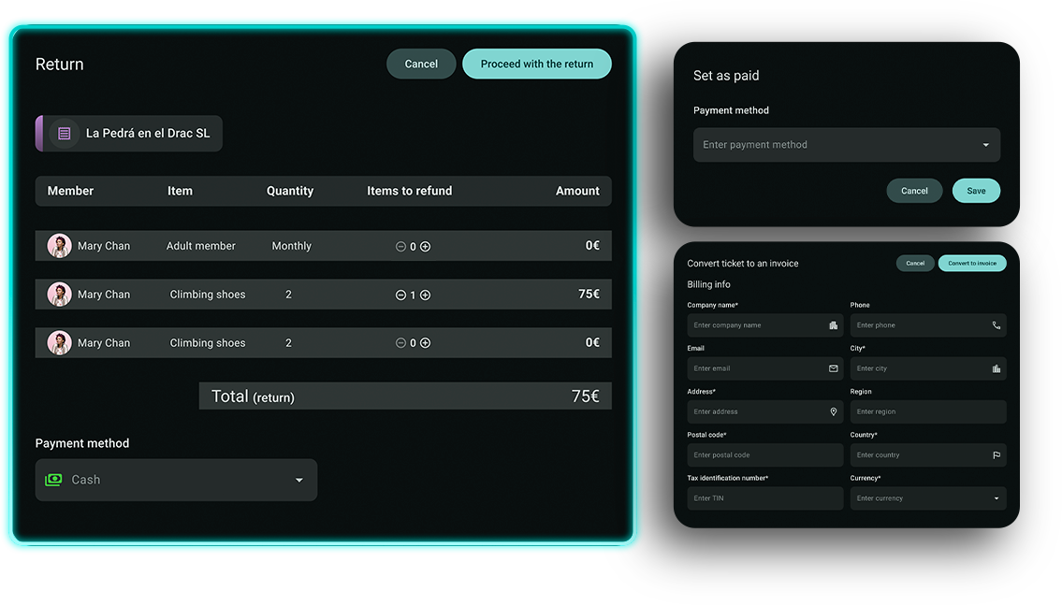Click the building icon in the City field

pyautogui.click(x=996, y=367)
